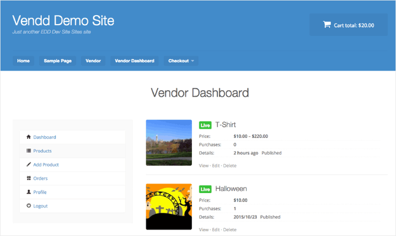This screenshot has height=236, width=396.
Task: Open the Home menu item
Action: [x=23, y=61]
